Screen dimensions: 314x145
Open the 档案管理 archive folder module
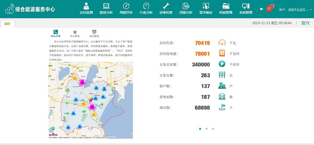[x=226, y=9]
